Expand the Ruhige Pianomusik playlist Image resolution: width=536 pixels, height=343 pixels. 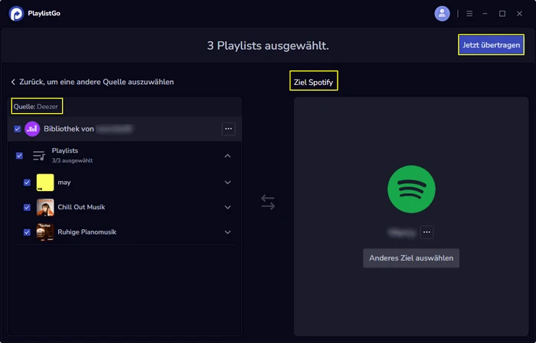[227, 232]
